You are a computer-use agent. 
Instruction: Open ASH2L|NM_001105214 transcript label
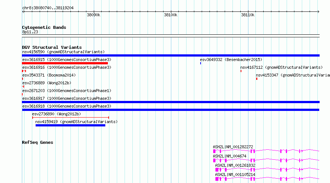click(235, 174)
